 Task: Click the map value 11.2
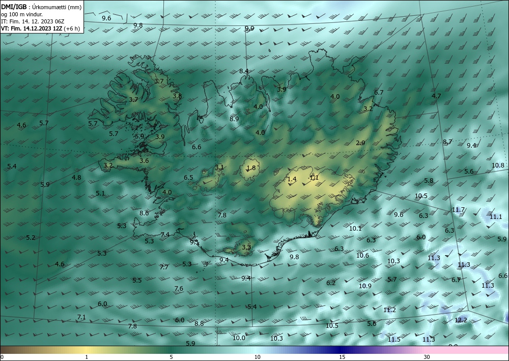pos(389,310)
